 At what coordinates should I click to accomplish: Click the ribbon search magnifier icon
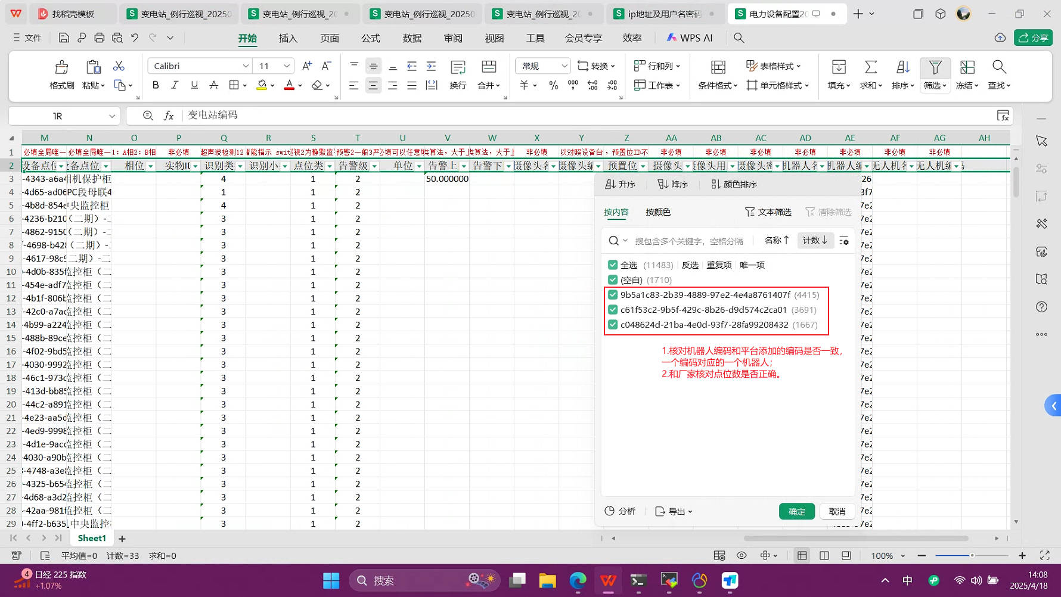click(x=739, y=38)
